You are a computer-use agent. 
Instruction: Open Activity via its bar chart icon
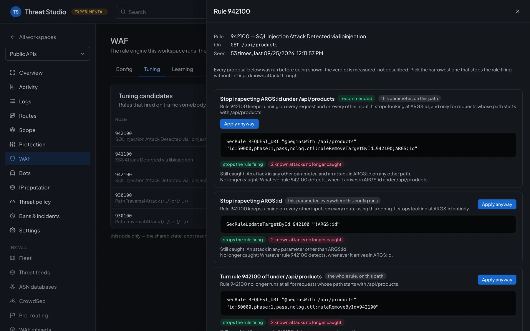pos(12,87)
